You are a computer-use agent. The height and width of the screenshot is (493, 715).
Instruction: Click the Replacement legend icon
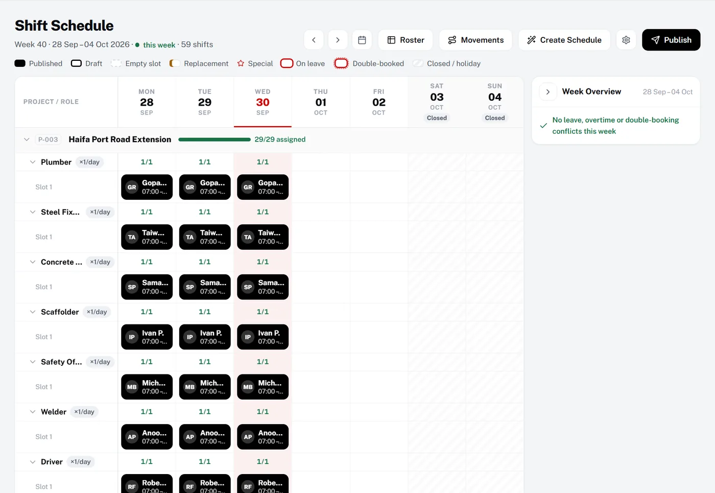(175, 63)
